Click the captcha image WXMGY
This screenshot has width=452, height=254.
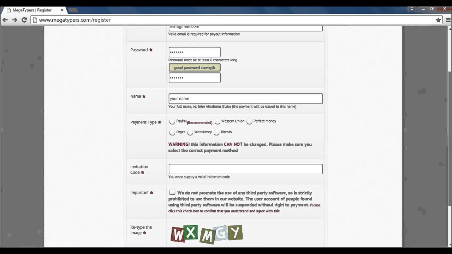[207, 234]
